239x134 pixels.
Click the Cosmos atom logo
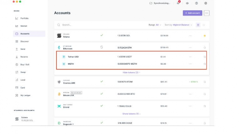pos(59,82)
